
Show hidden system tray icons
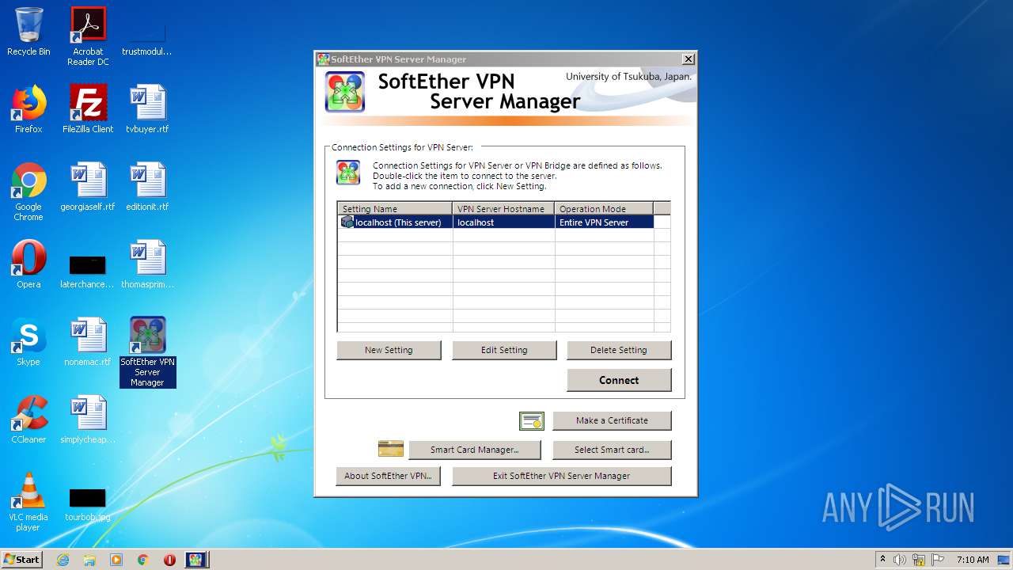[x=883, y=560]
